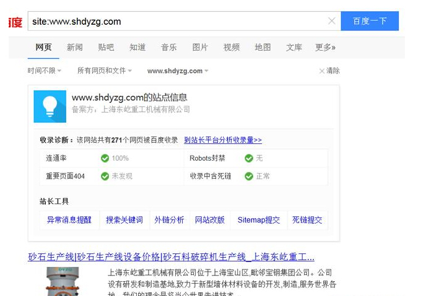Click green checkmark beside 未发现
The image size is (447, 296).
[105, 176]
